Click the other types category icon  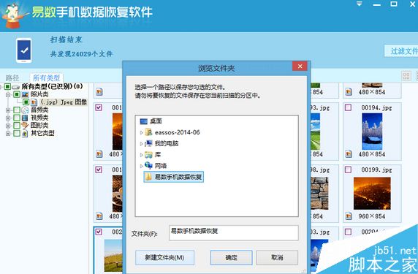point(25,133)
